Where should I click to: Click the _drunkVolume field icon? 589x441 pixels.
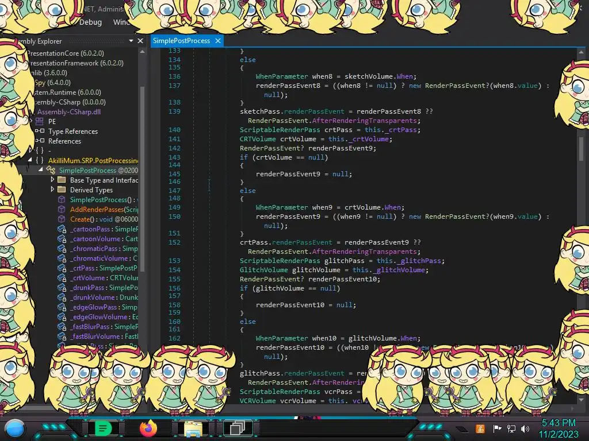coord(62,297)
